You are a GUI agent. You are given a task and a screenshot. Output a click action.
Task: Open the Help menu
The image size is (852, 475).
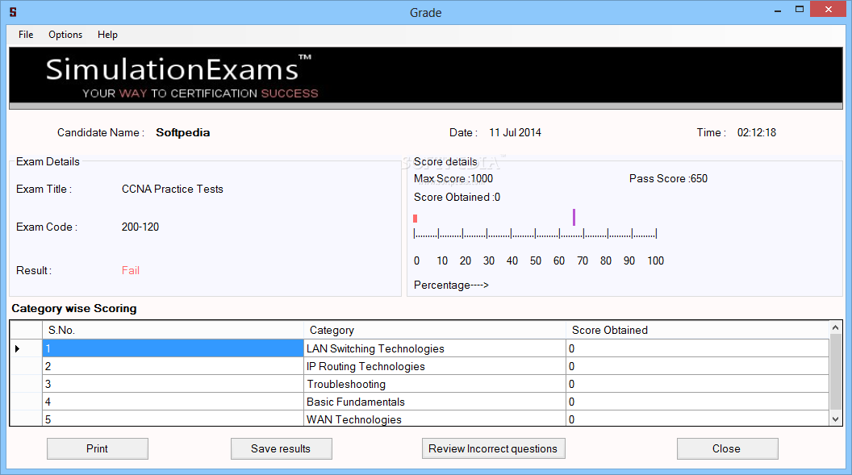click(107, 34)
